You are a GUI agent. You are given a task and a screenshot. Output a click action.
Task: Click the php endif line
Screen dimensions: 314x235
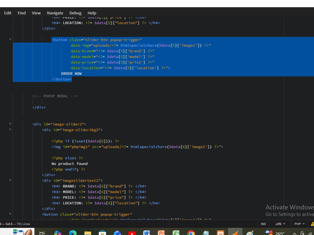pyautogui.click(x=68, y=169)
